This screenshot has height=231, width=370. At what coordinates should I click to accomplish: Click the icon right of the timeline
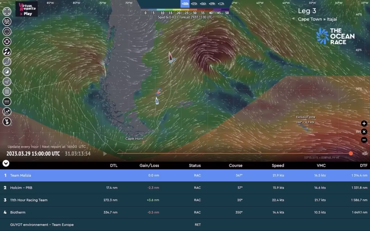[x=365, y=153]
